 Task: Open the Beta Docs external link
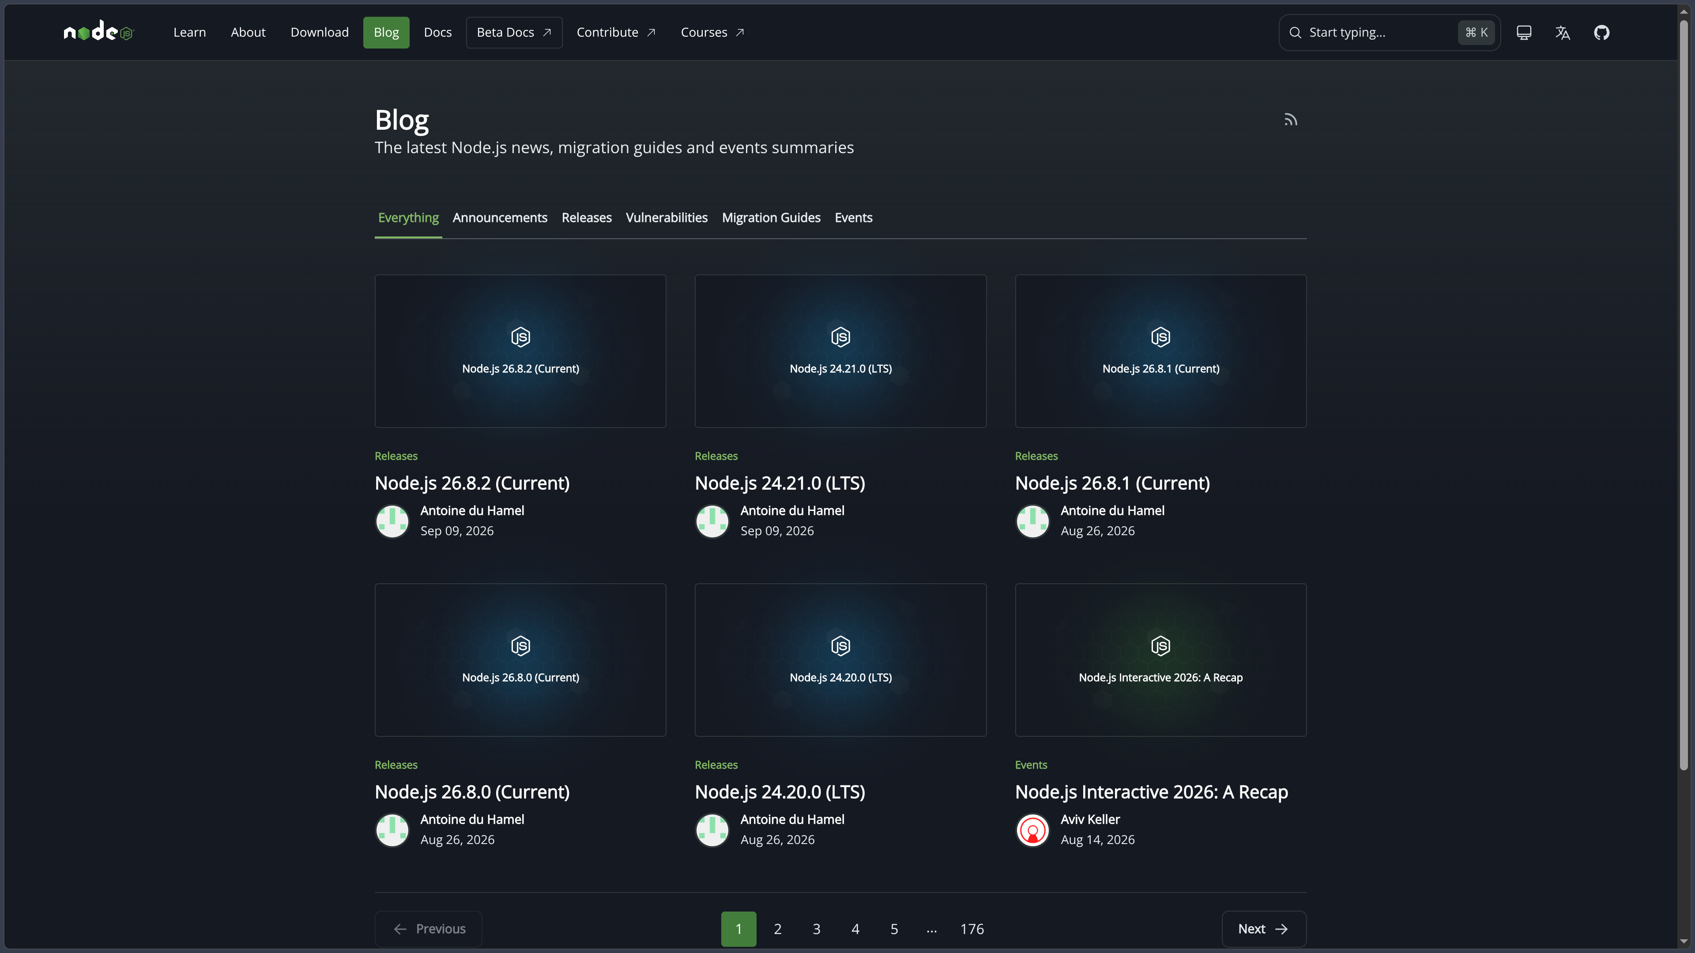[x=514, y=32]
